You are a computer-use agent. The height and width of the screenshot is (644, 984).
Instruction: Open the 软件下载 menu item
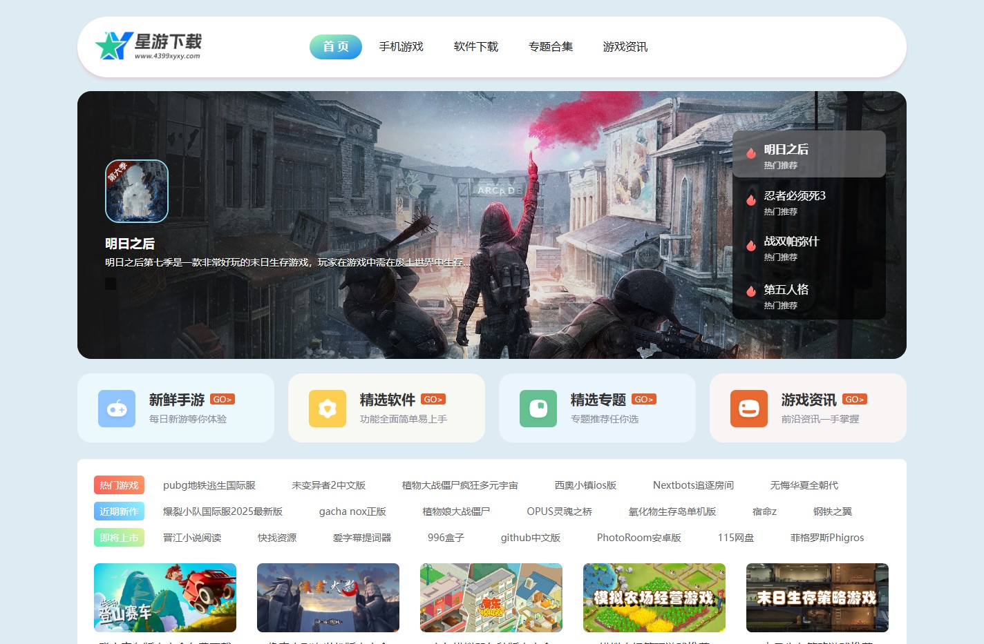click(476, 47)
